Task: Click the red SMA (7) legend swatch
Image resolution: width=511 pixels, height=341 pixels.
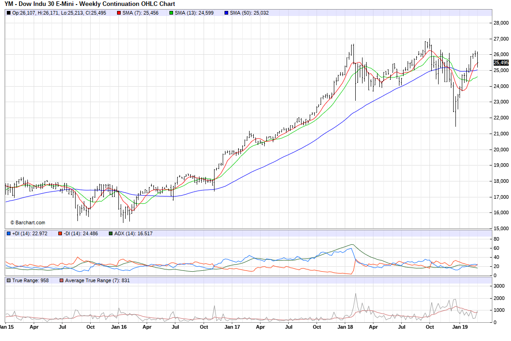Action: pyautogui.click(x=119, y=13)
